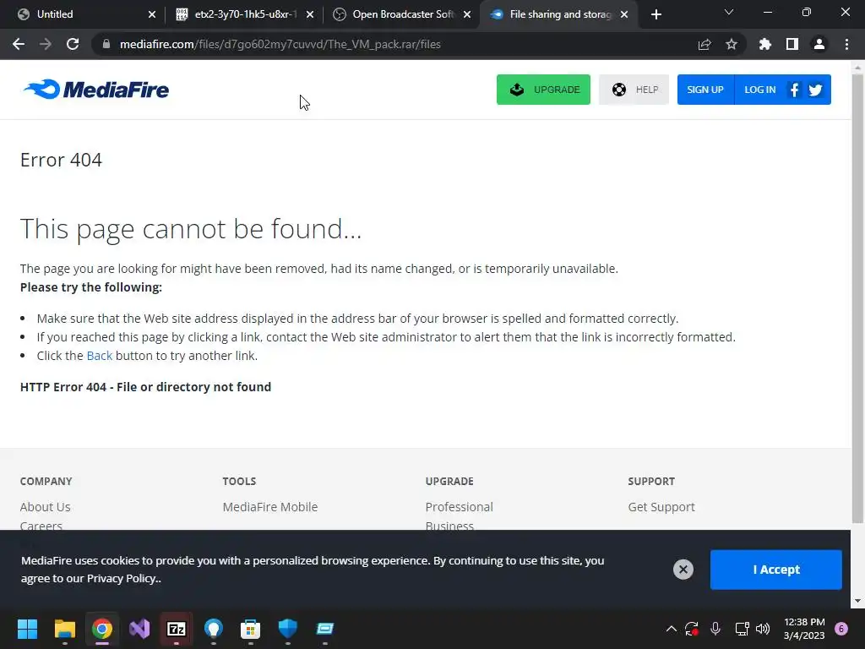Open Professional upgrade link

click(459, 507)
